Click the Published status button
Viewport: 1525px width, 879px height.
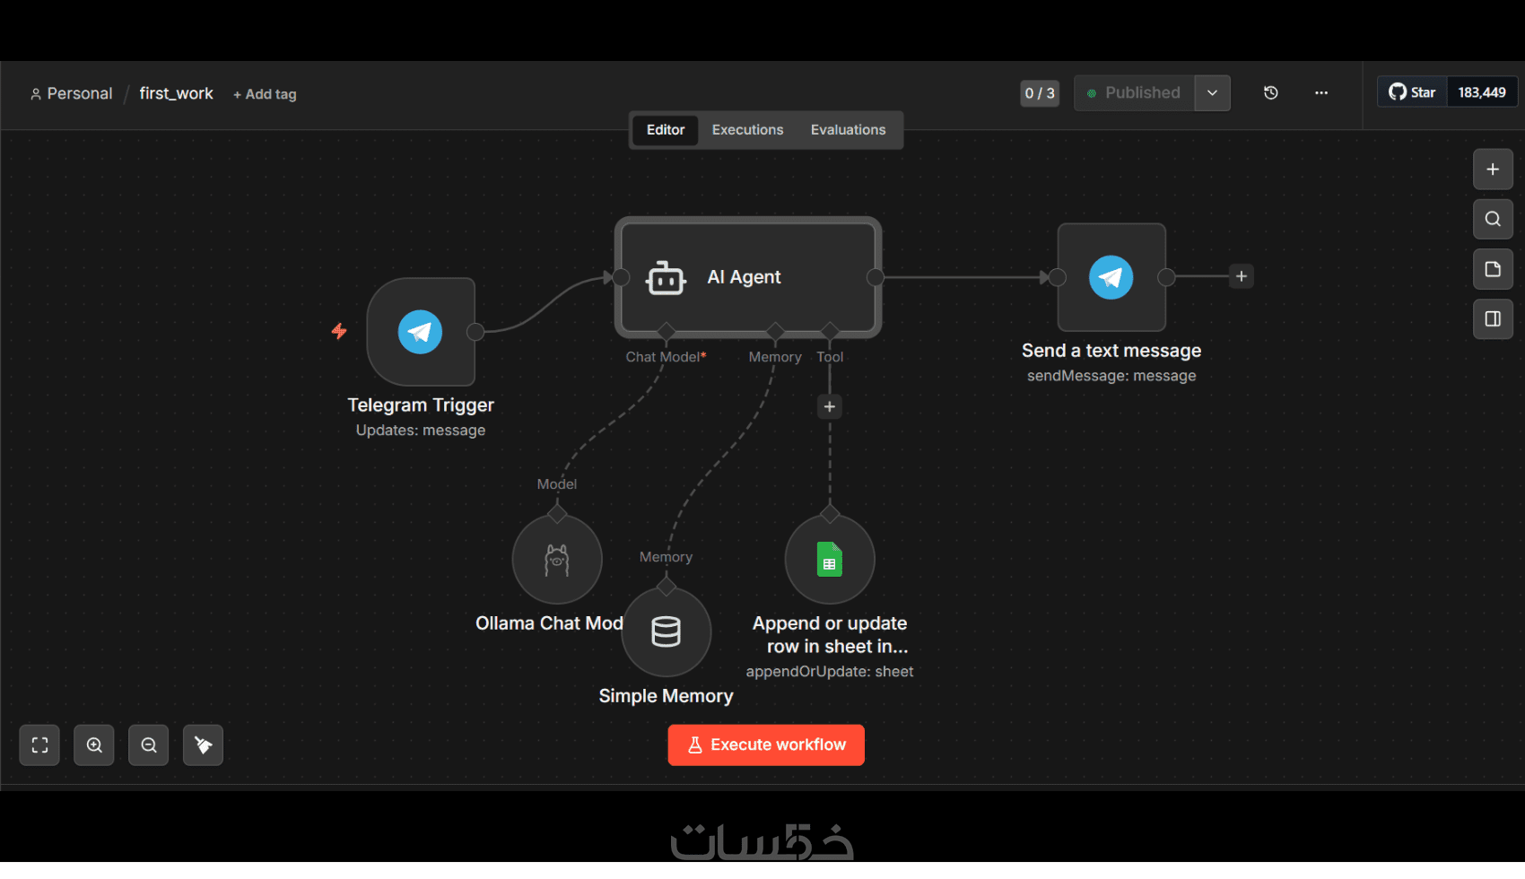(1134, 92)
